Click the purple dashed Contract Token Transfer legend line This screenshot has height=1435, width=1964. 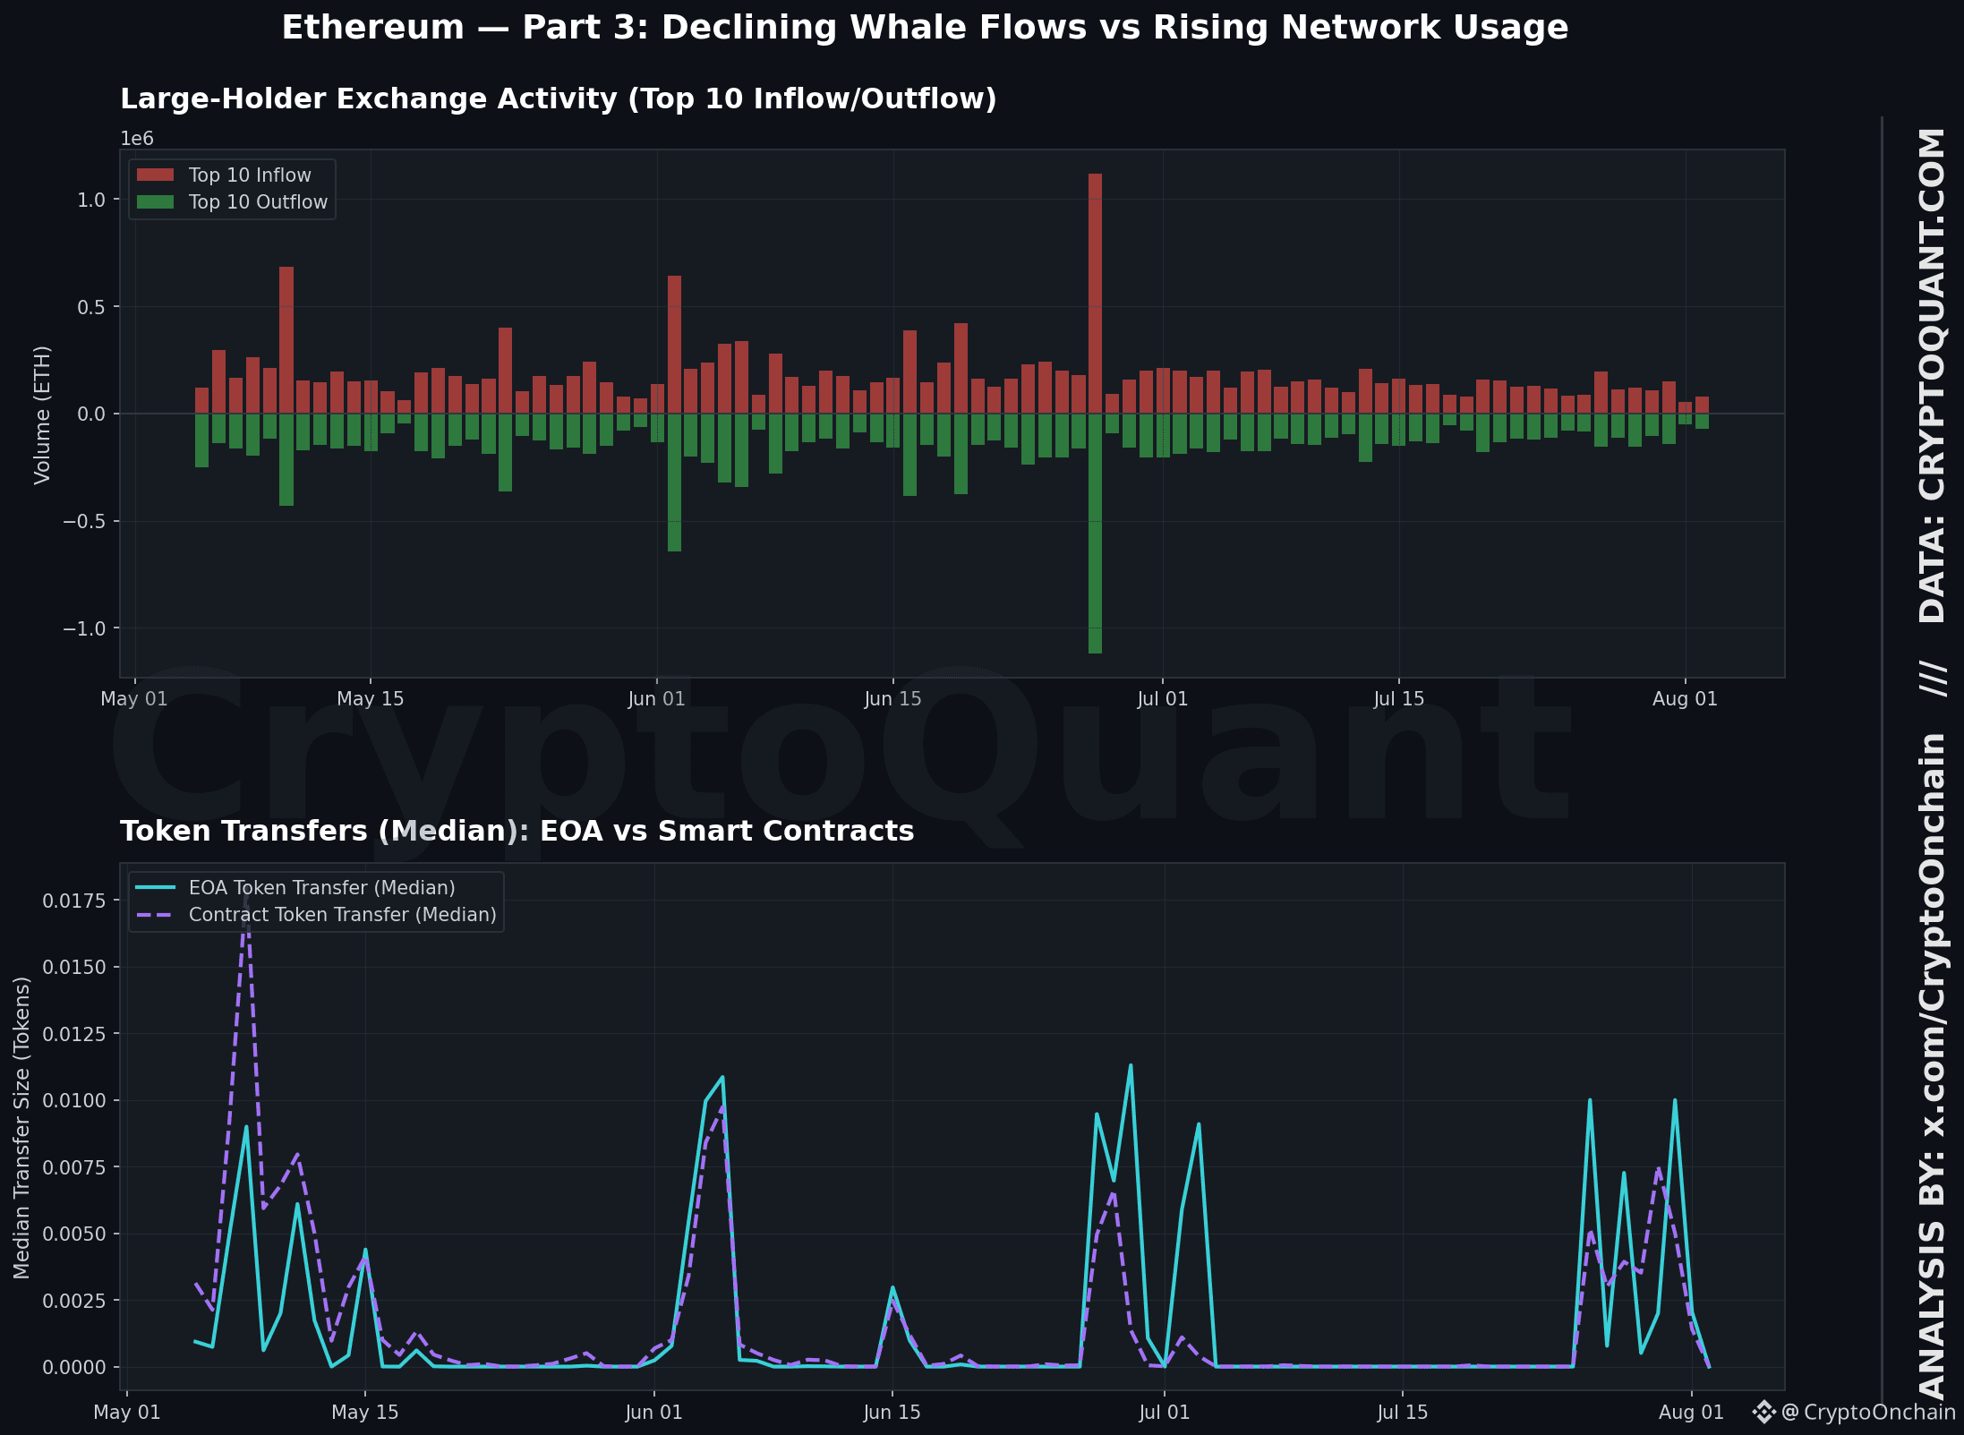click(155, 914)
